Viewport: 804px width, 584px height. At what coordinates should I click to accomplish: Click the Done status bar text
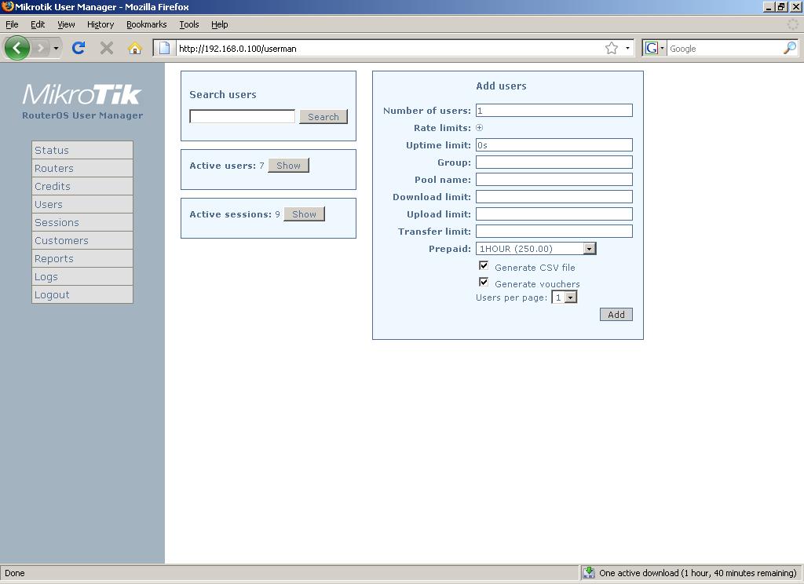point(14,573)
